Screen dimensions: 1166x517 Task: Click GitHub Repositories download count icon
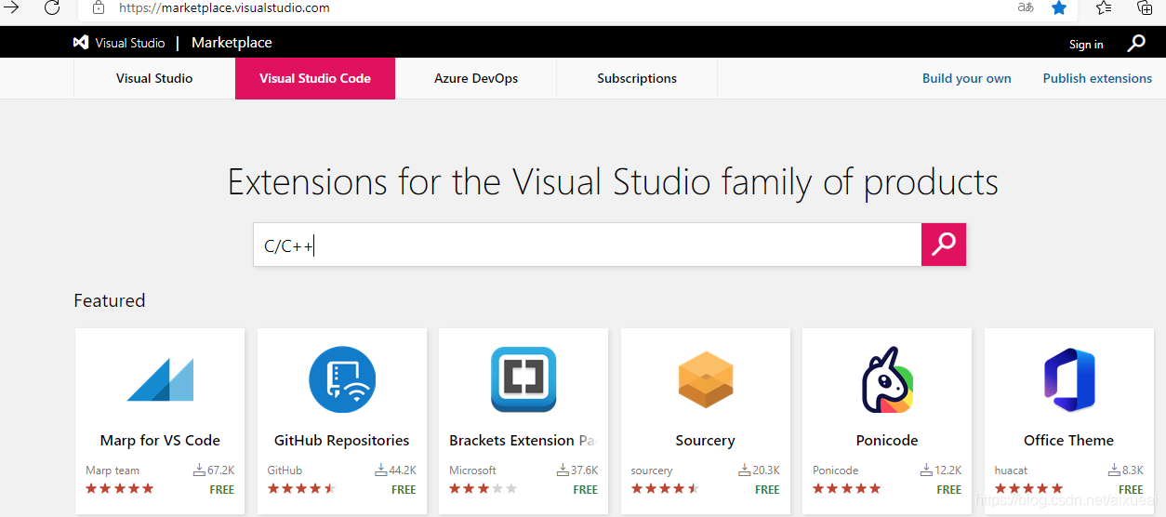381,470
